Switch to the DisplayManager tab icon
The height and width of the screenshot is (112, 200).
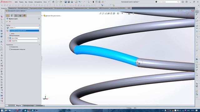[24, 16]
